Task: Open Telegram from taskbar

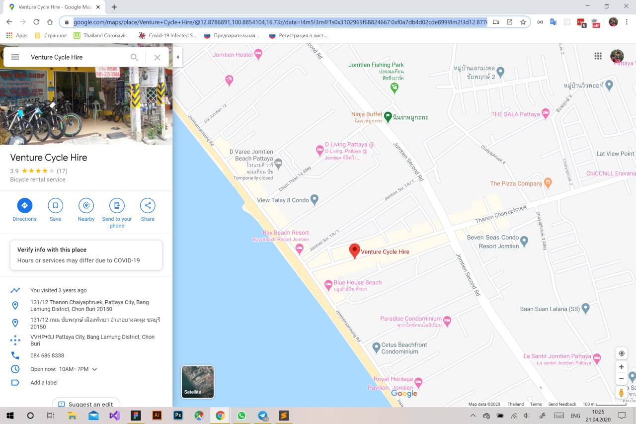Action: [x=263, y=416]
